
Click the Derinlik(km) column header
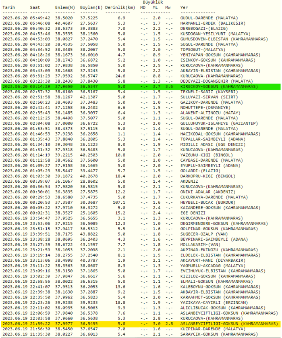pos(120,8)
